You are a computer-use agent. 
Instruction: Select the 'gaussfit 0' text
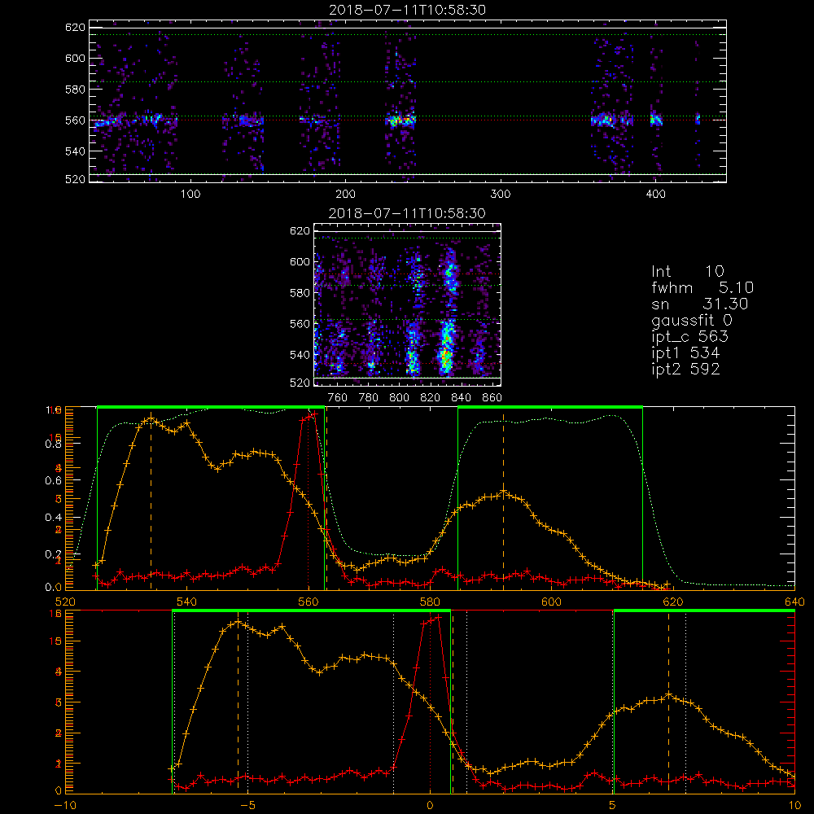pos(692,320)
